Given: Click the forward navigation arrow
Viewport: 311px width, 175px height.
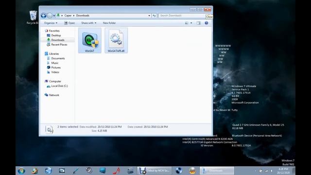Looking at the screenshot, I should point(50,16).
